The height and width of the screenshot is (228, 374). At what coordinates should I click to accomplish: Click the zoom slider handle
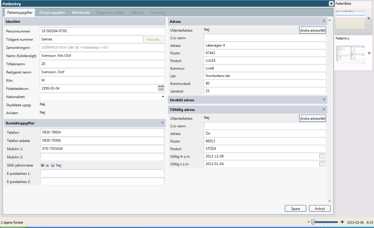[313, 222]
